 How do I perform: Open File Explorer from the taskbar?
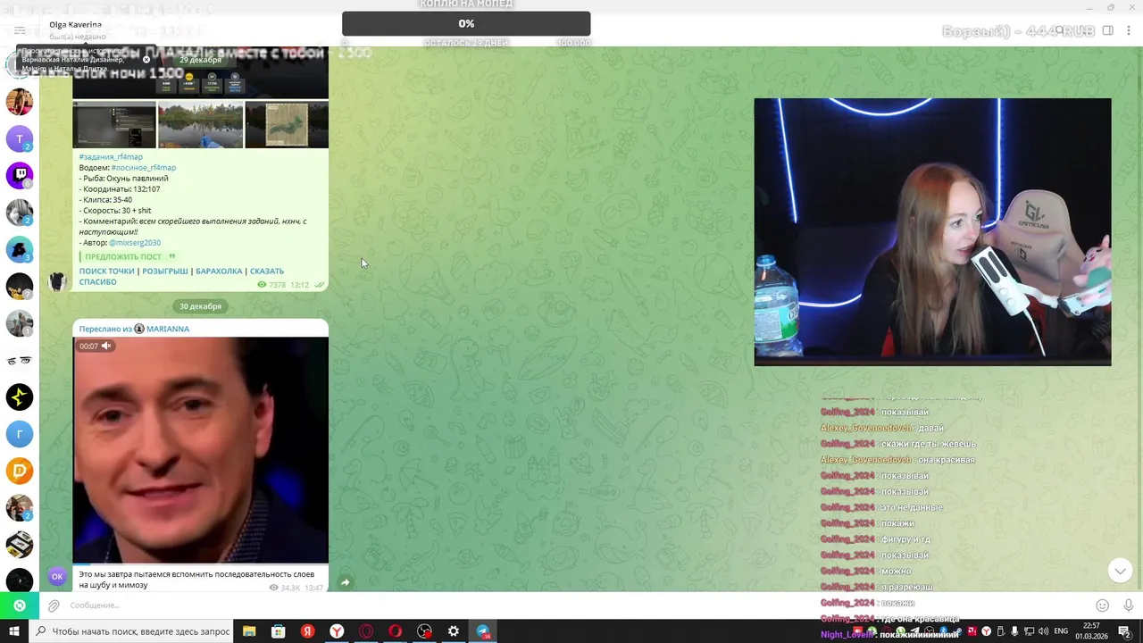[249, 631]
